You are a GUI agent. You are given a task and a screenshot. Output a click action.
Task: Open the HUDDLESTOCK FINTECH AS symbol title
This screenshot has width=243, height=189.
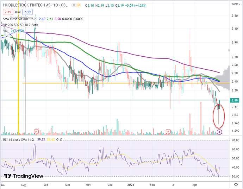coord(35,5)
